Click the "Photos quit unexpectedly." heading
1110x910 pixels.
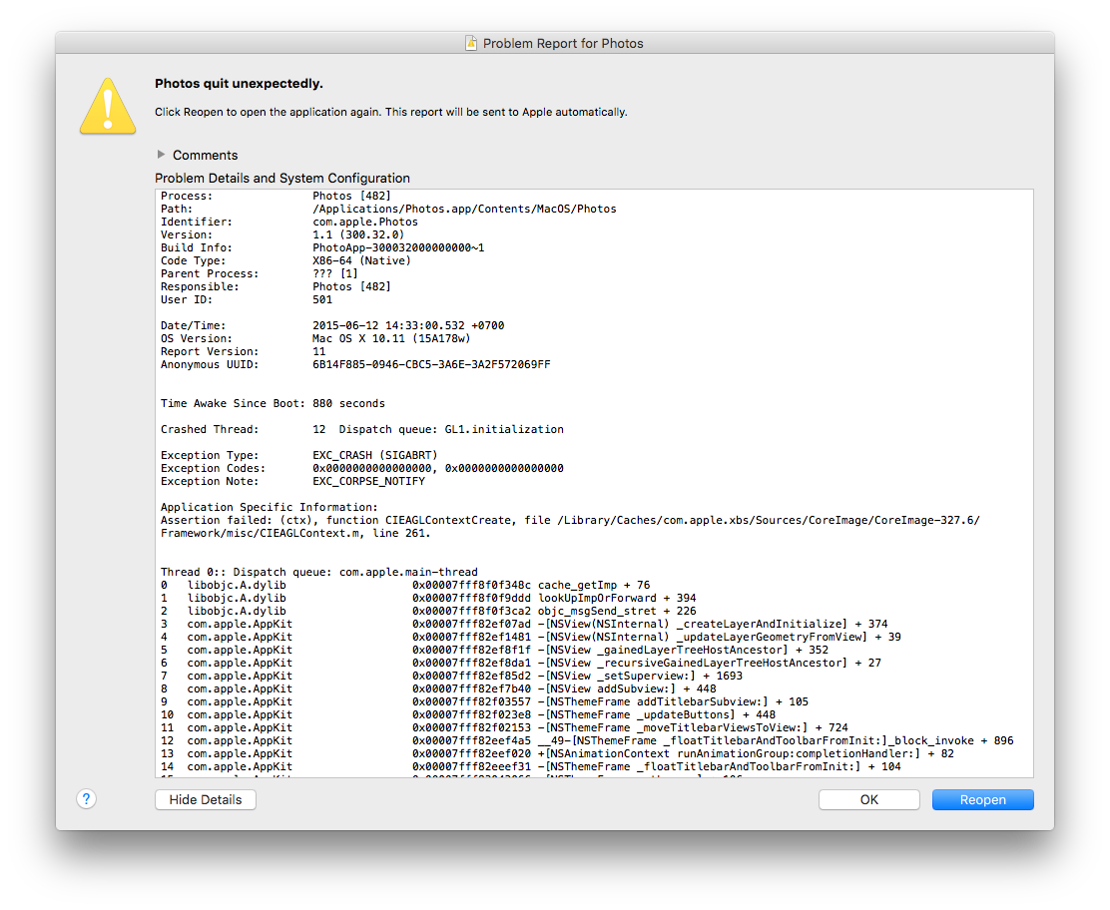(239, 84)
